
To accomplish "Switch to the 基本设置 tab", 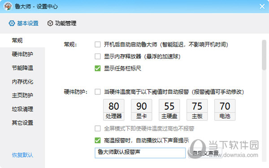I will tap(24, 23).
